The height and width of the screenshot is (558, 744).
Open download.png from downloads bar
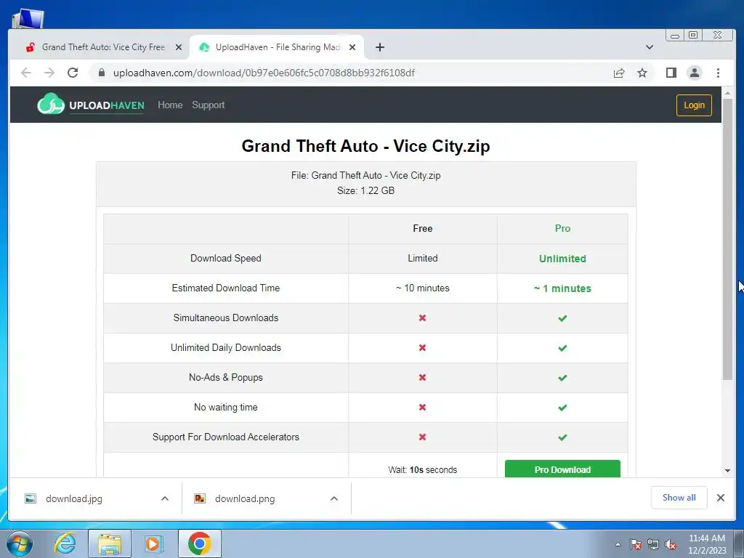(x=245, y=498)
